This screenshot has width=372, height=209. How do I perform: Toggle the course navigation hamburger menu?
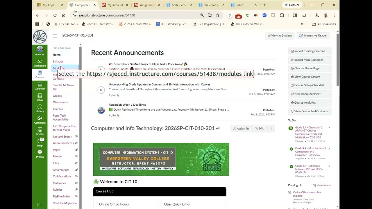point(55,36)
